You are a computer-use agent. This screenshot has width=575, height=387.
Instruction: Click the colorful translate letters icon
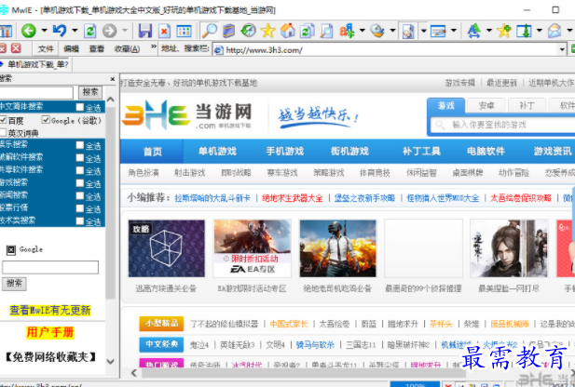[x=347, y=31]
